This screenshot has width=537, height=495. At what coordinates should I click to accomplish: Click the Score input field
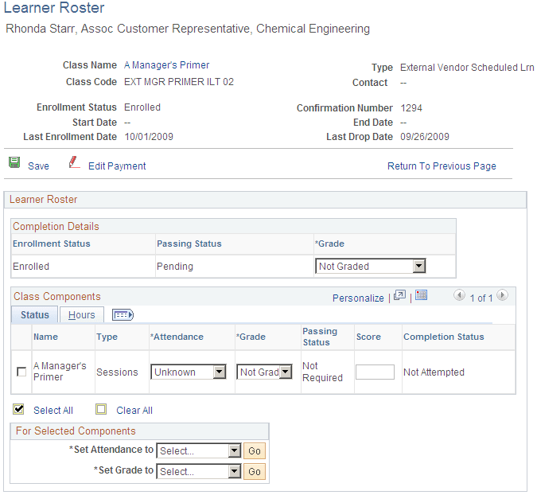pos(375,372)
